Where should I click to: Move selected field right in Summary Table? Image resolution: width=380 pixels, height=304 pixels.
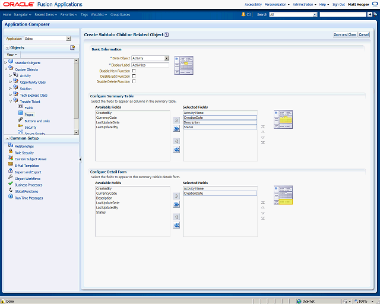[x=176, y=121]
